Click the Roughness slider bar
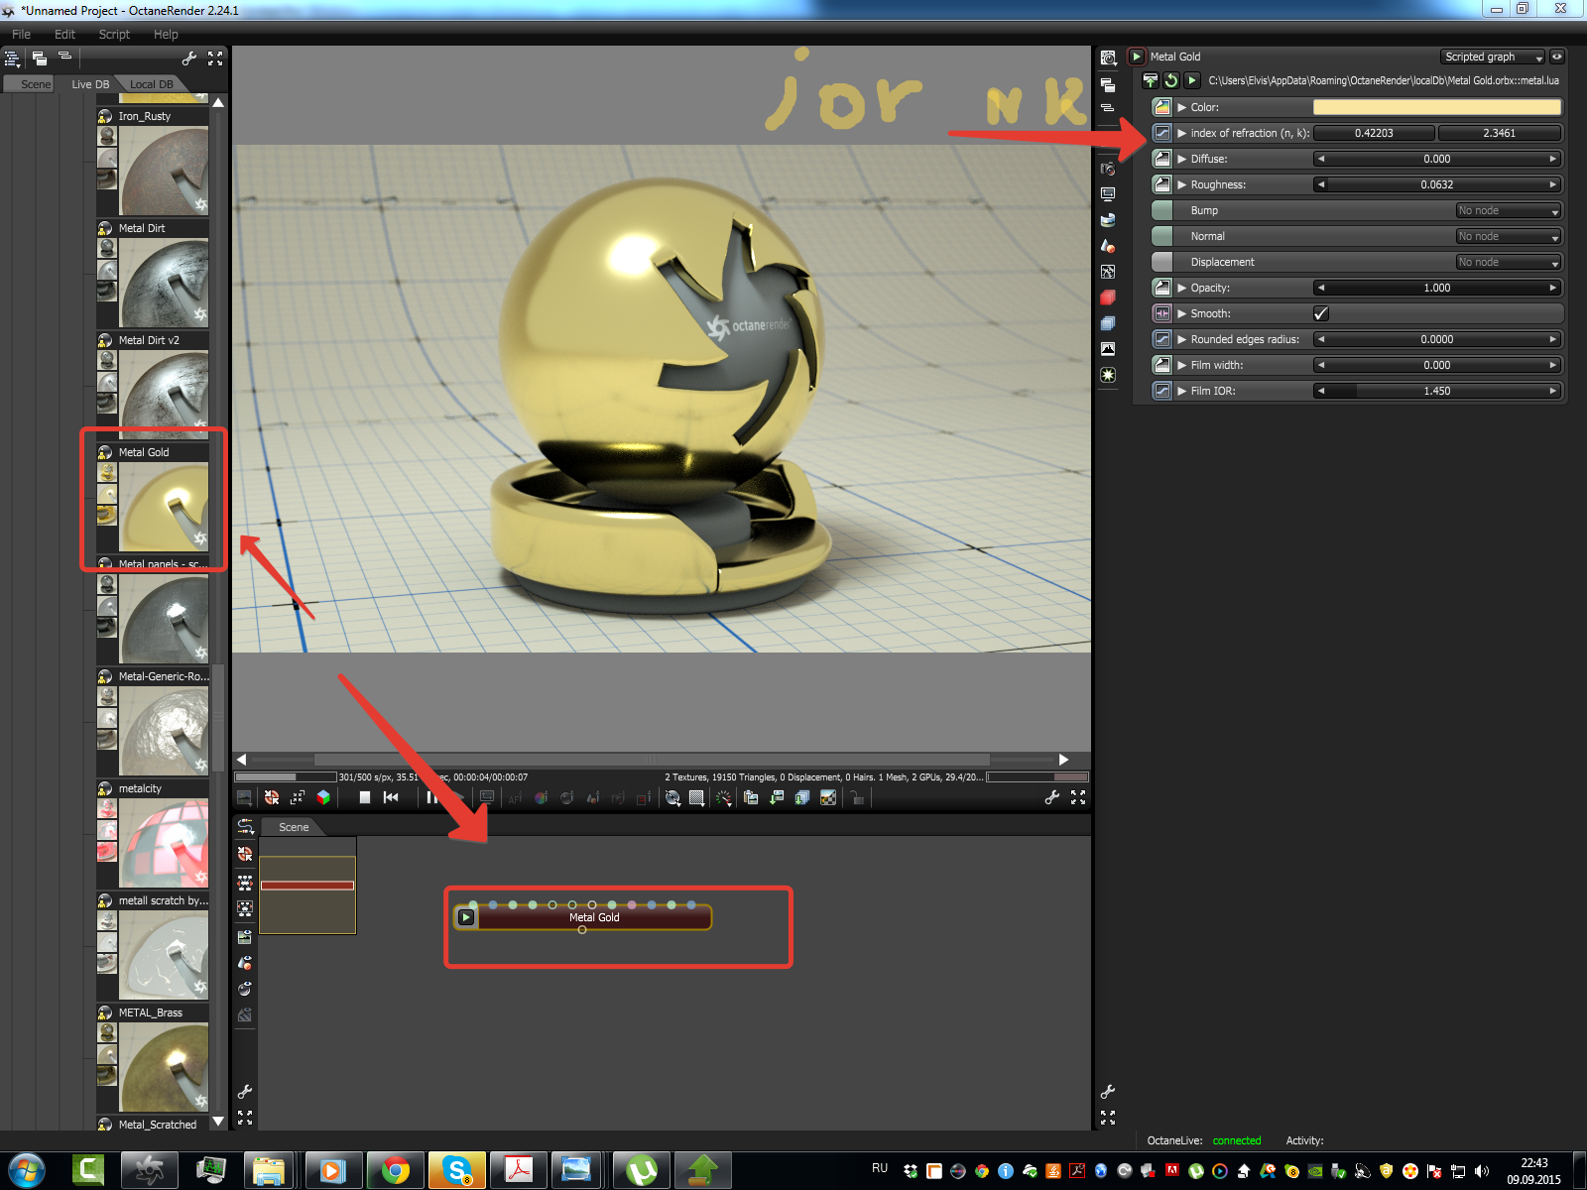 [x=1437, y=184]
